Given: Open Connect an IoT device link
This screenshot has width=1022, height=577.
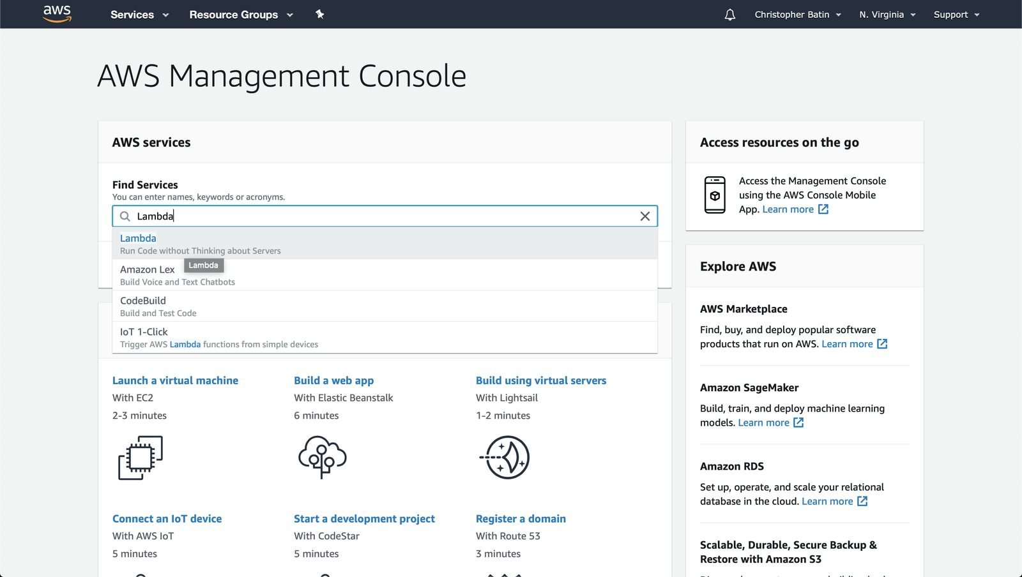Looking at the screenshot, I should coord(167,519).
